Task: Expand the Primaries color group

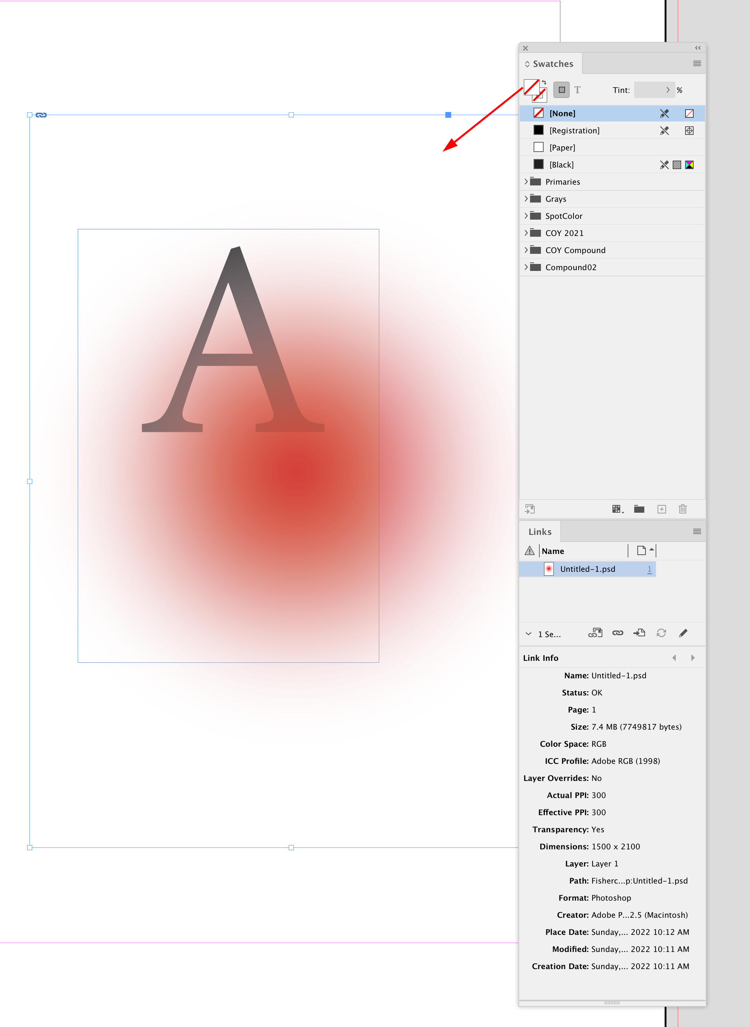Action: pyautogui.click(x=527, y=182)
